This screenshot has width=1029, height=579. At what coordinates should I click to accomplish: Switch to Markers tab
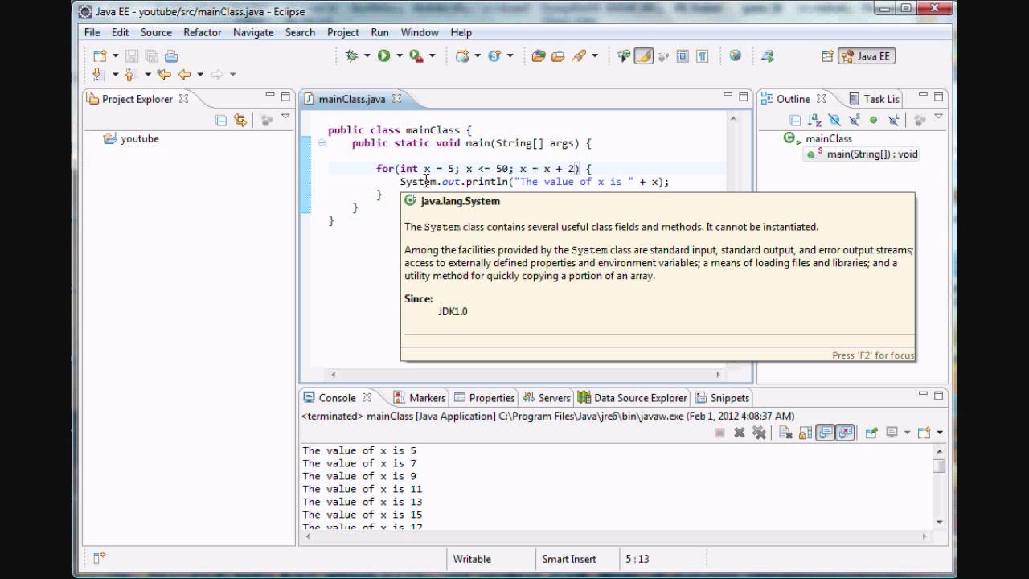click(x=420, y=397)
